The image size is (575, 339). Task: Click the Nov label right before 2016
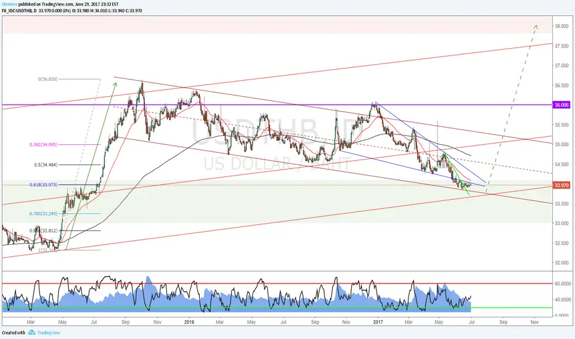157,322
